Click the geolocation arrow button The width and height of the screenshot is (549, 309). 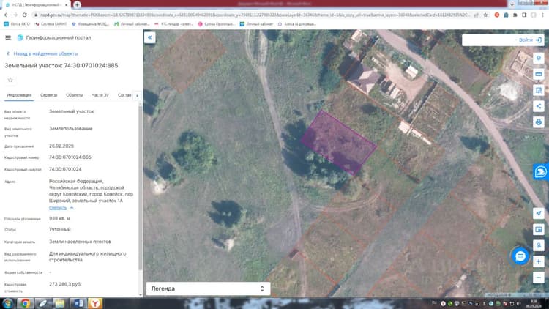coord(539,213)
